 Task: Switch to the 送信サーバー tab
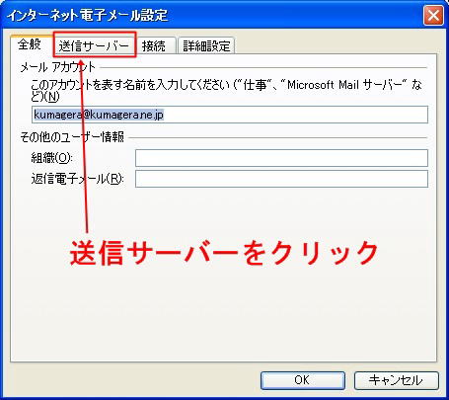point(95,45)
